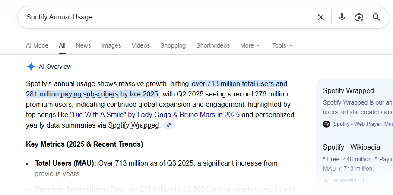The image size is (393, 195).
Task: Open the News tab
Action: (x=83, y=45)
